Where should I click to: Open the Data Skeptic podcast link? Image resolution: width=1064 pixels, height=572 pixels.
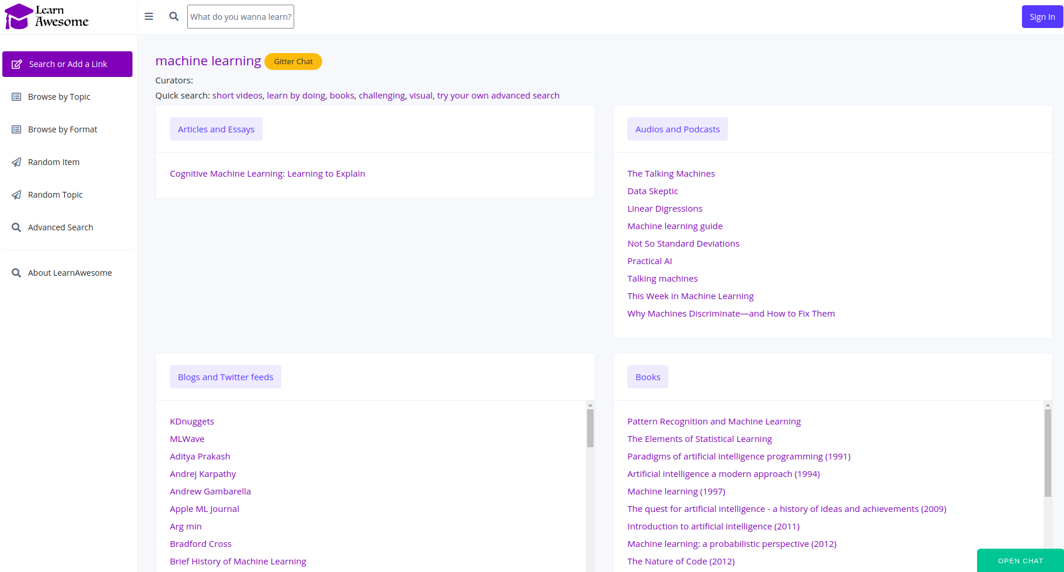pos(653,191)
